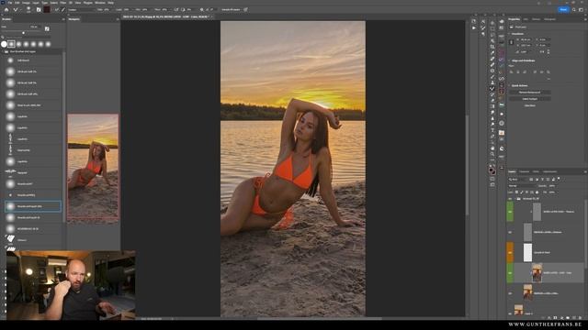Create a new layer with the plus icon

[x=574, y=318]
